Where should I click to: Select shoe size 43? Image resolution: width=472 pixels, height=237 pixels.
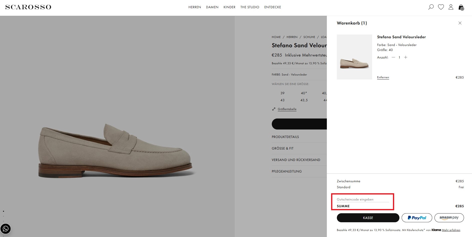tap(282, 100)
